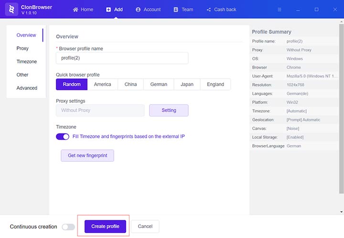The image size is (344, 238).
Task: Open the Account tab label
Action: 152,10
